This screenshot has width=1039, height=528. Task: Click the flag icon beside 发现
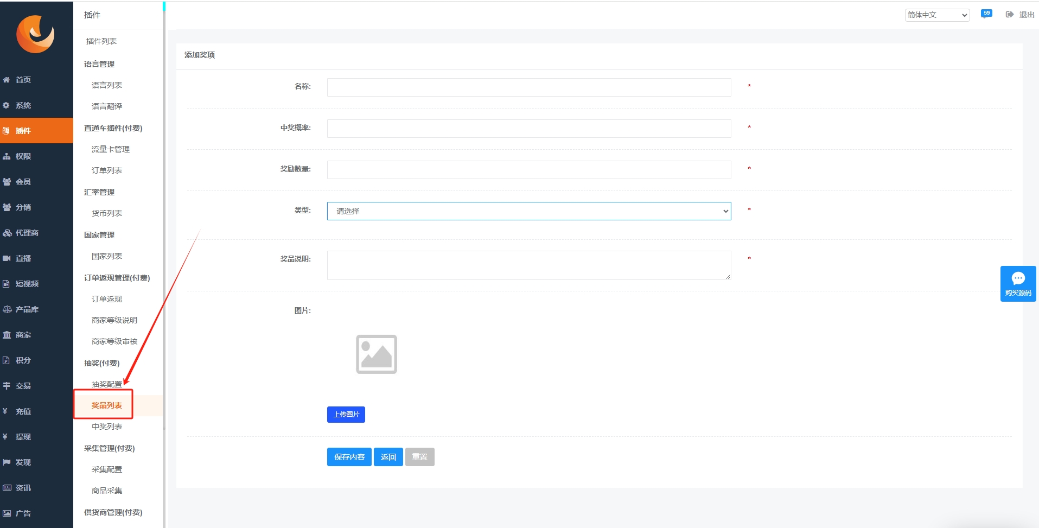(7, 462)
